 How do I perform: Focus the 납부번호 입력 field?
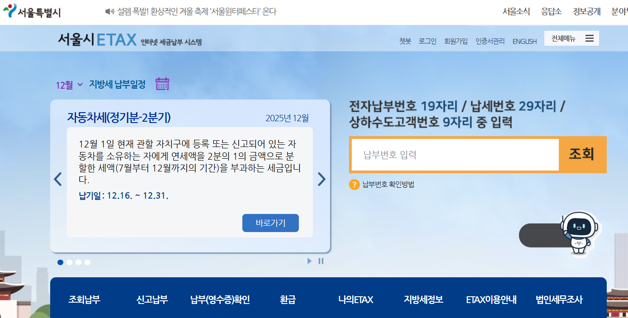455,155
